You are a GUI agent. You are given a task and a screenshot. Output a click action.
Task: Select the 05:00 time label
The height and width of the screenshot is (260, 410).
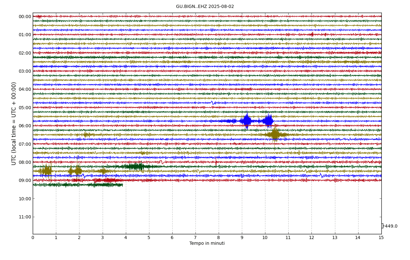click(x=25, y=108)
